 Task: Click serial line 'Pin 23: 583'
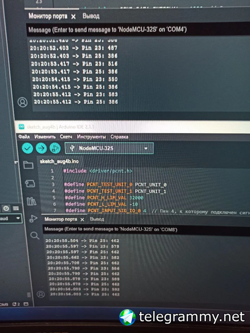pyautogui.click(x=75, y=94)
